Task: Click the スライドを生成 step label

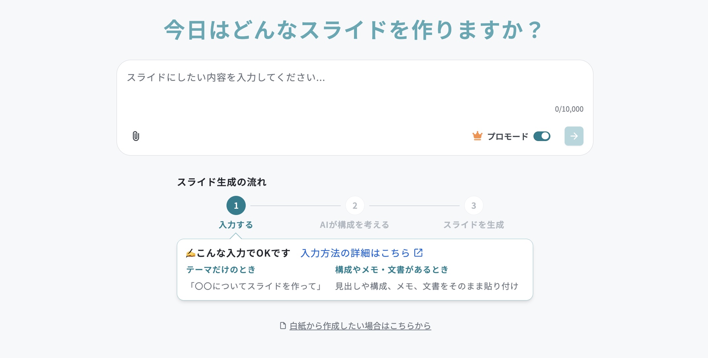Action: [474, 225]
